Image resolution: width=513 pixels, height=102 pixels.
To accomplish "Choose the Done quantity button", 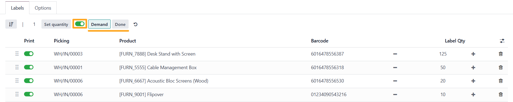I will (x=120, y=24).
